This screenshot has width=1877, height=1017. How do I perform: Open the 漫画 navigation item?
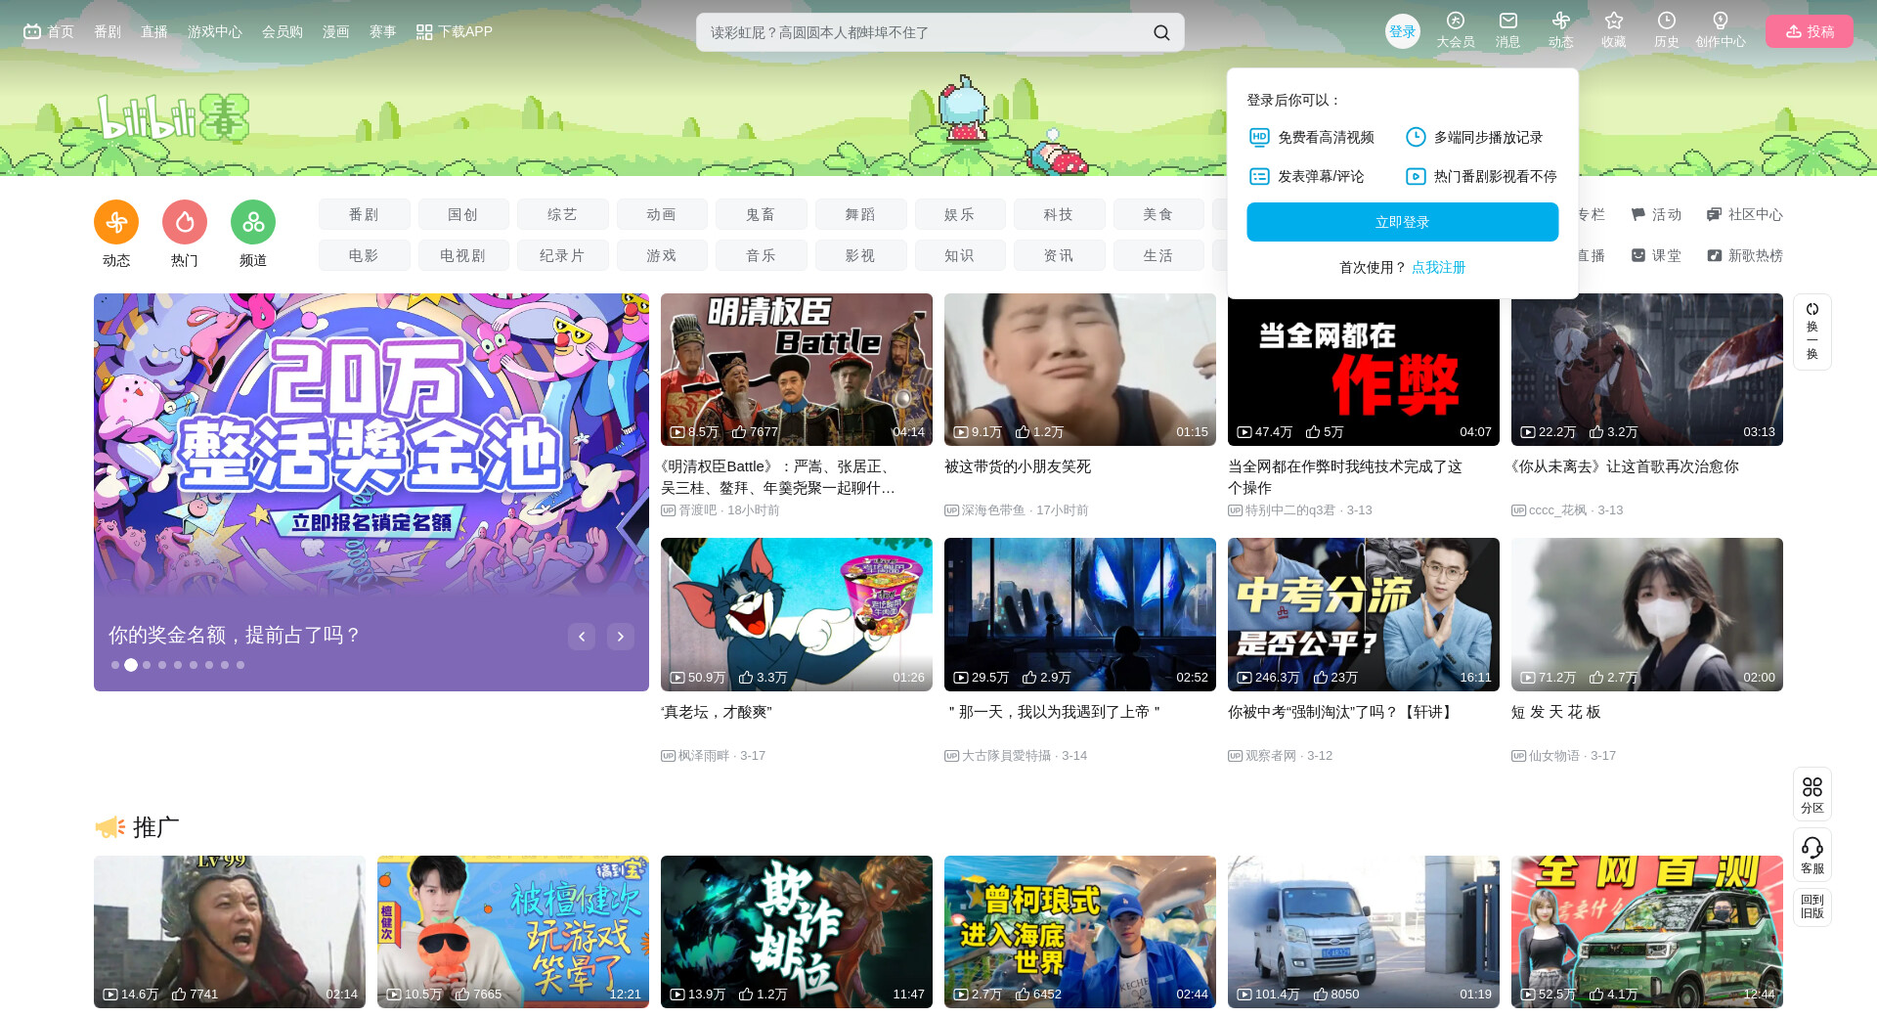(x=336, y=32)
